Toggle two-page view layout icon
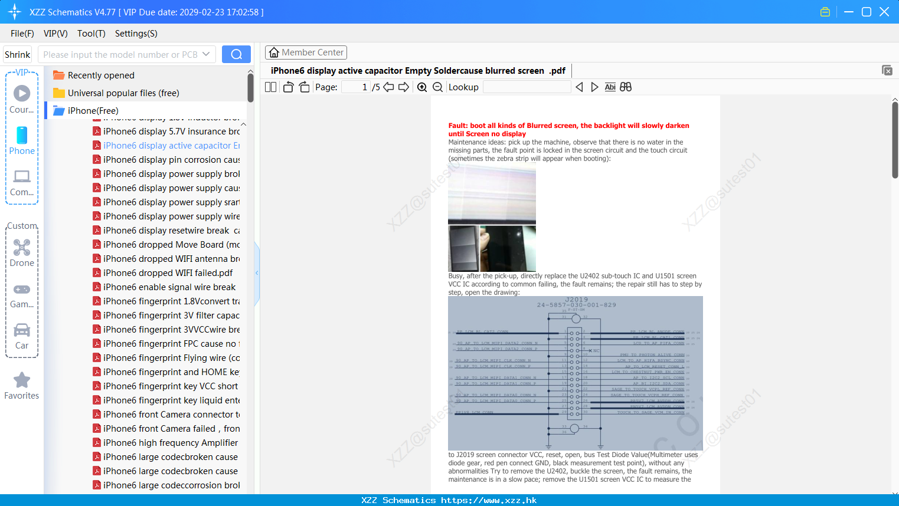Screen dimensions: 899x506 point(270,87)
